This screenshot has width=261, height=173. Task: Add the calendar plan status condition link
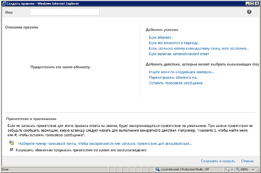[199, 48]
